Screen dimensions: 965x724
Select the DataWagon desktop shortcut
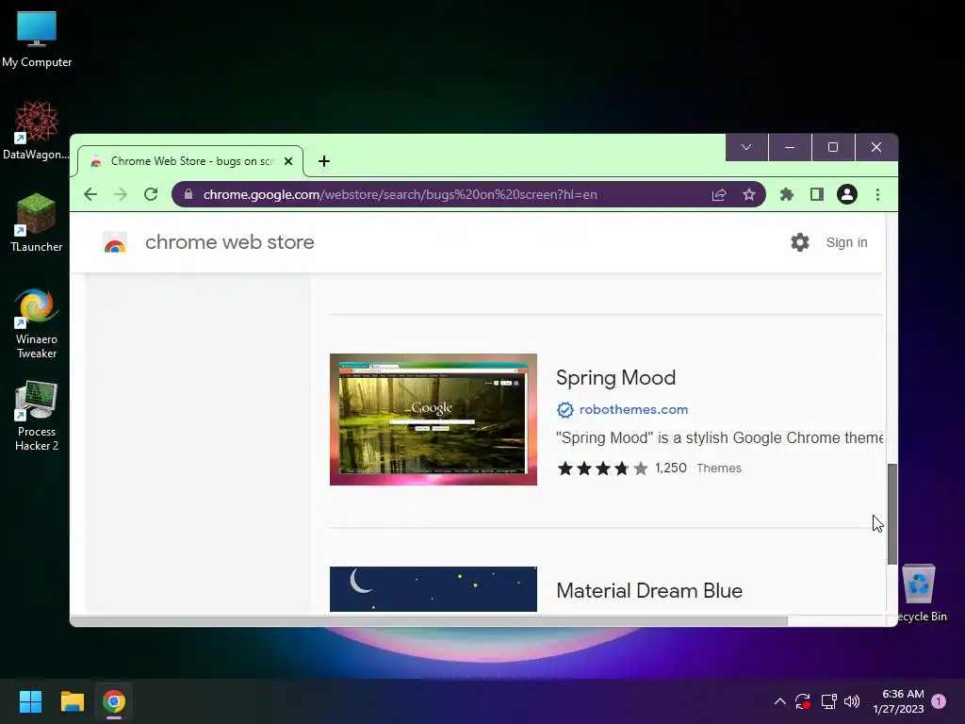(x=37, y=130)
